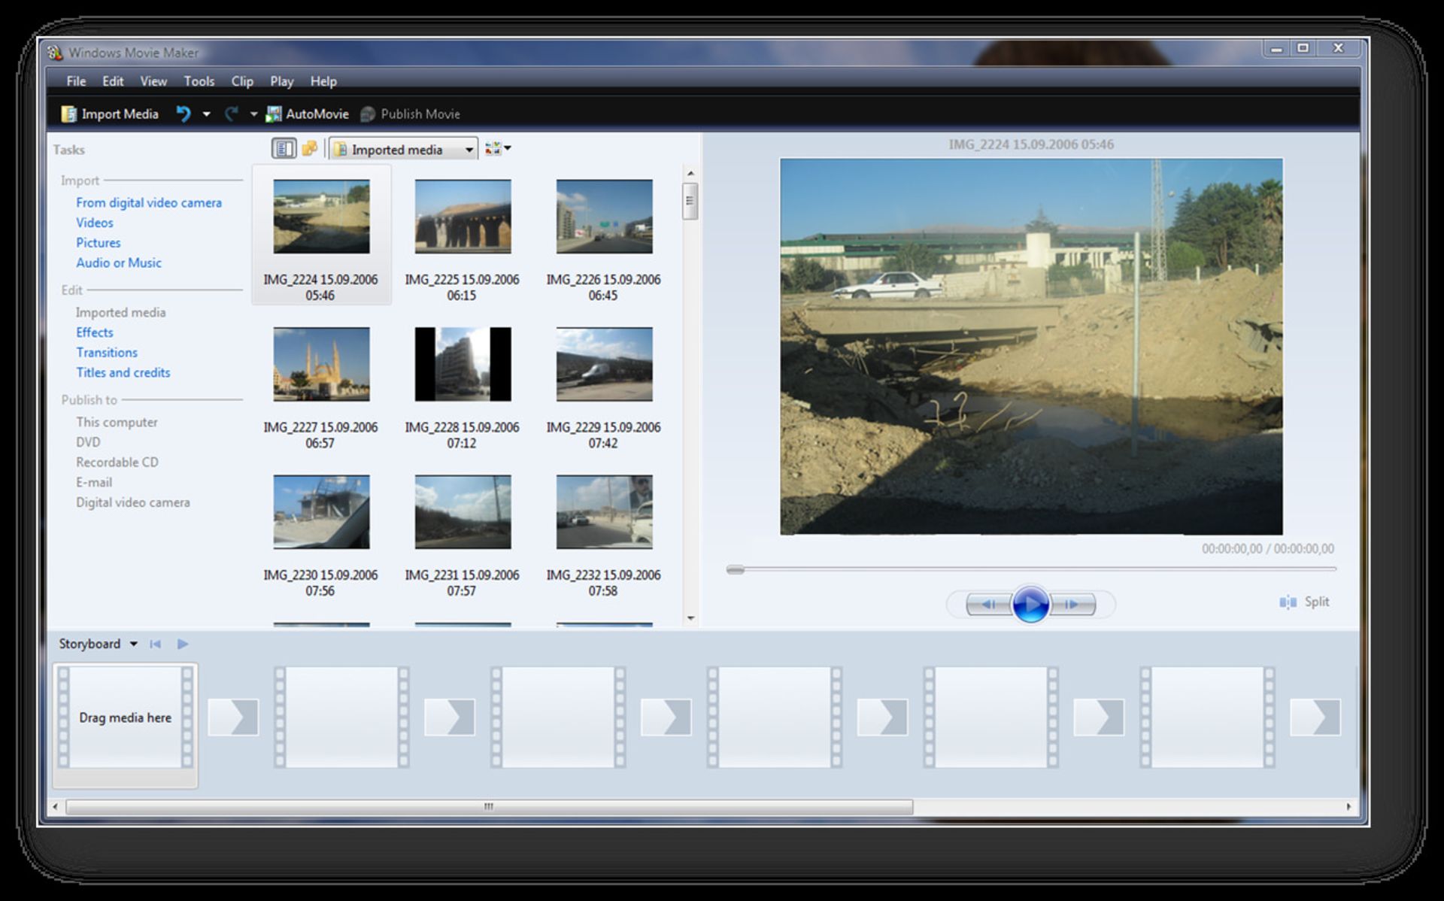Click the Videos import link
The height and width of the screenshot is (901, 1444).
(95, 223)
